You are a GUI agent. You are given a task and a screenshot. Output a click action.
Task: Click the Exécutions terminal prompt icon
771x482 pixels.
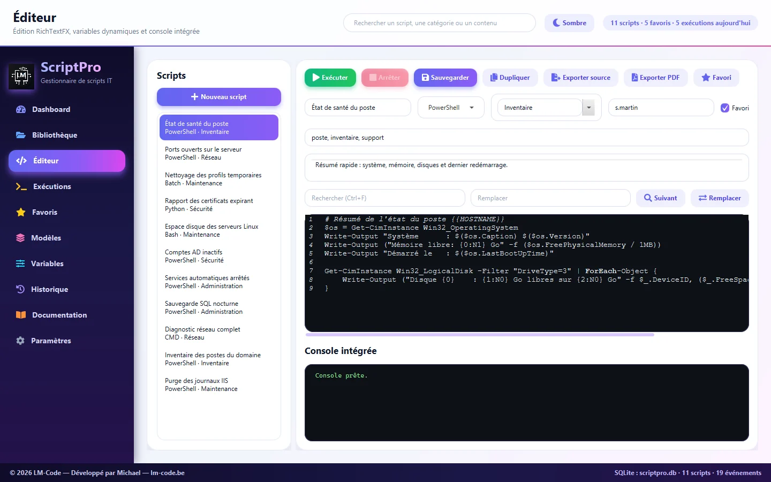point(21,186)
